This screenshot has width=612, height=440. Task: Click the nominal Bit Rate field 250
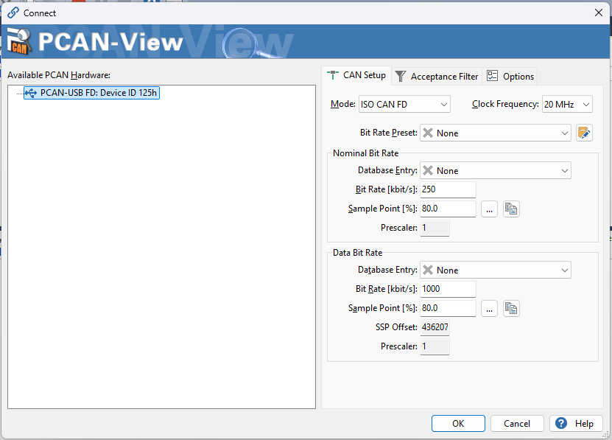coord(448,189)
